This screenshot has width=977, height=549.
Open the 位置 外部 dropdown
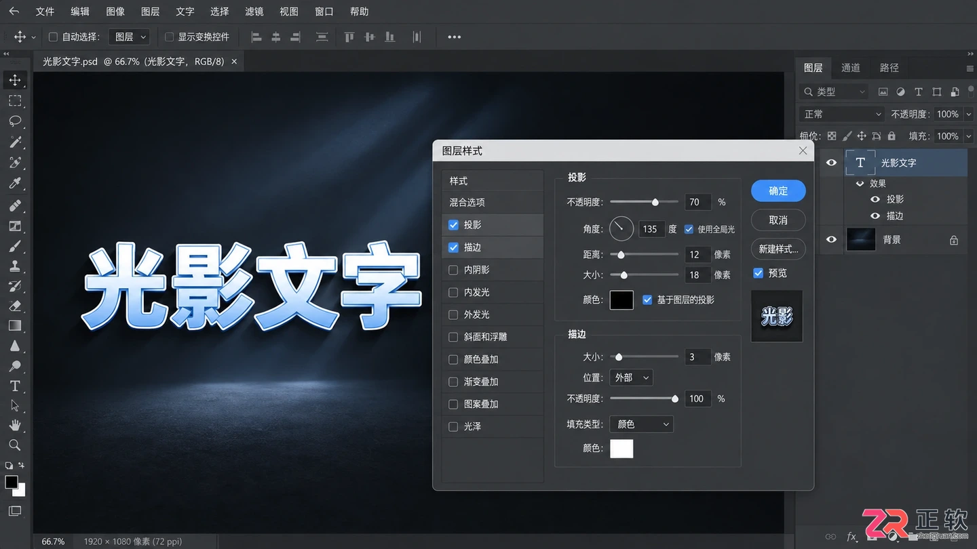(x=631, y=378)
